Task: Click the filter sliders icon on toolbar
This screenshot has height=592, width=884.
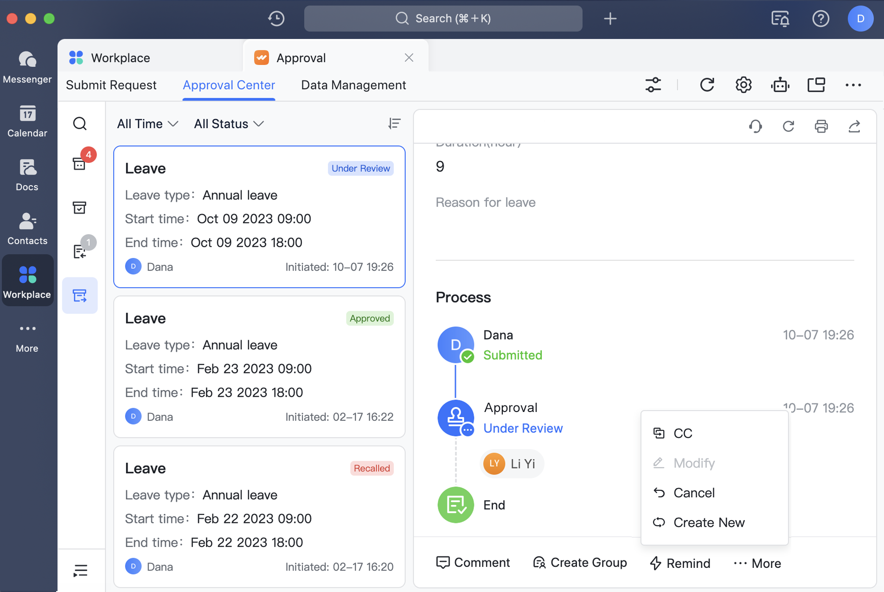Action: tap(653, 85)
